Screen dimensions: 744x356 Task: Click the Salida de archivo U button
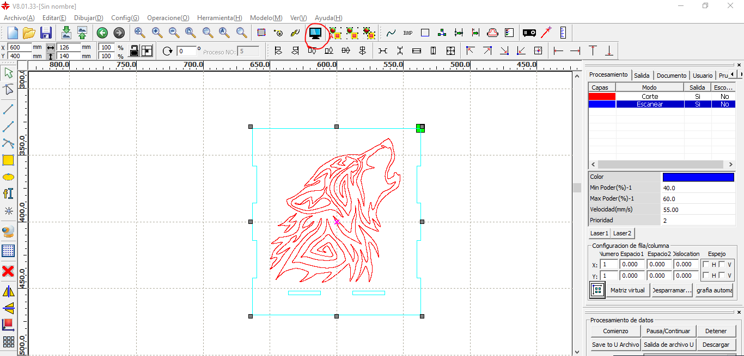point(668,345)
